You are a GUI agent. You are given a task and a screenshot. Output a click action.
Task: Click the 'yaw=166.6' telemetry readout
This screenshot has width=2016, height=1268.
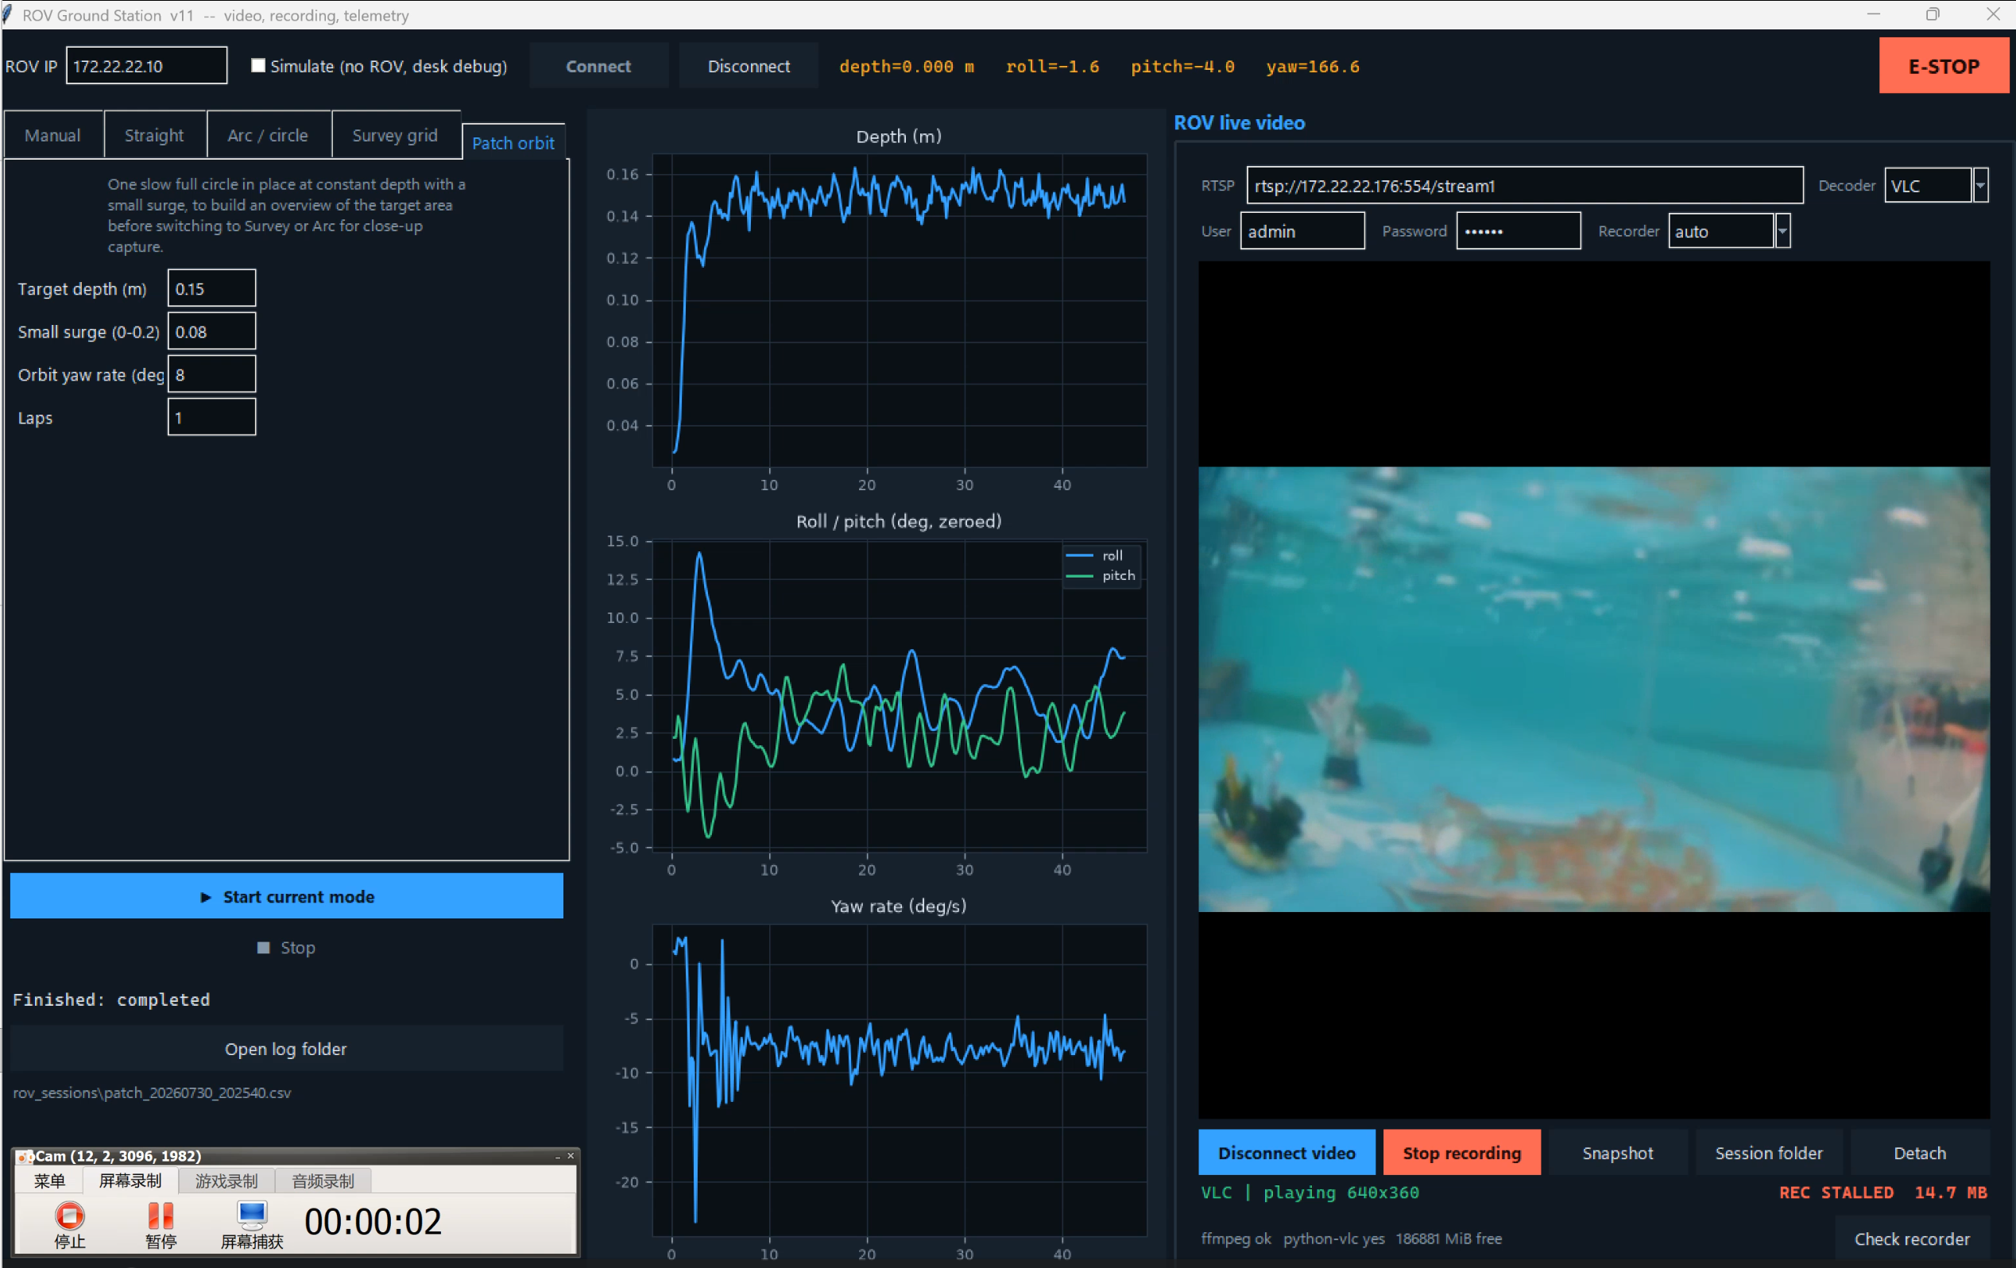pyautogui.click(x=1313, y=66)
